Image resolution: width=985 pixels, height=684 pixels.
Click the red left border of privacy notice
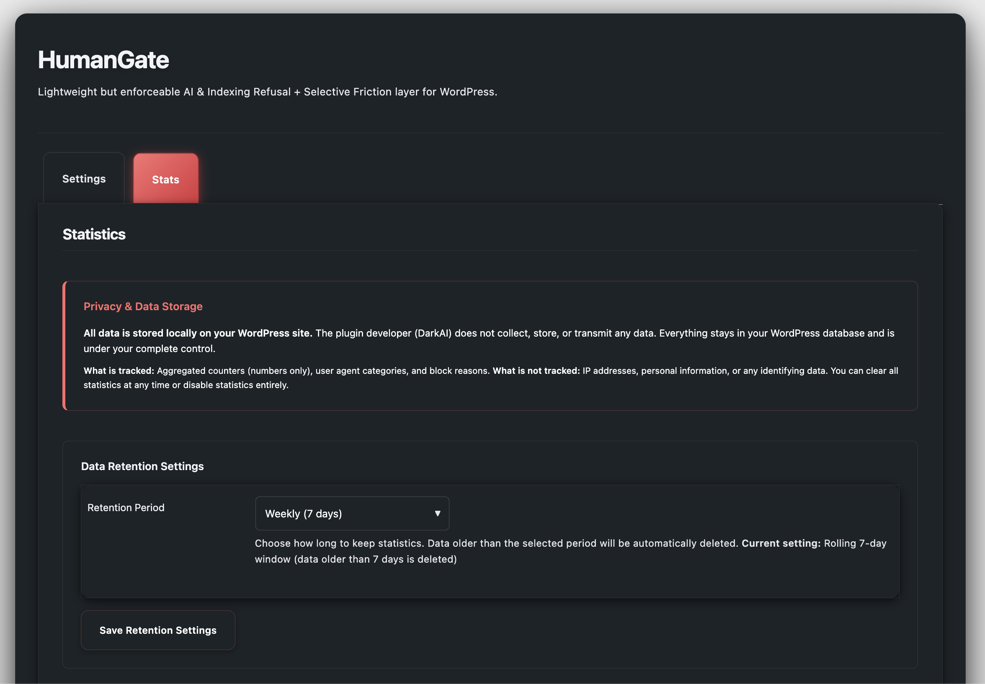[64, 345]
